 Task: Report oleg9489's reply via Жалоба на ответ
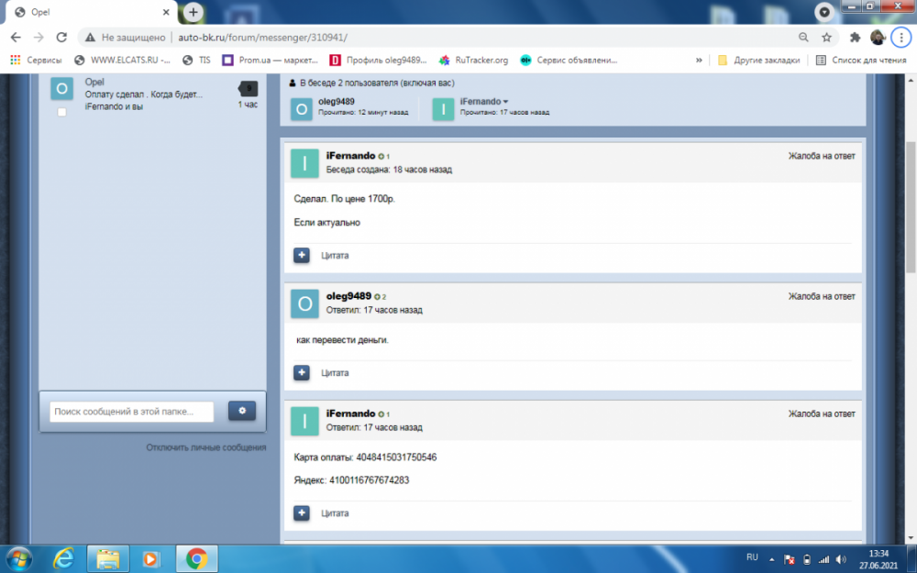tap(821, 296)
